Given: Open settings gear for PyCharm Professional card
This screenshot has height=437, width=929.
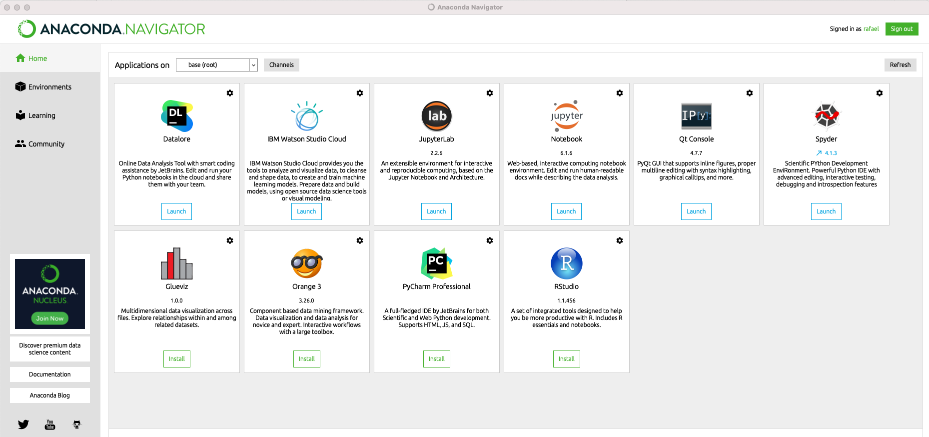Looking at the screenshot, I should (x=490, y=240).
